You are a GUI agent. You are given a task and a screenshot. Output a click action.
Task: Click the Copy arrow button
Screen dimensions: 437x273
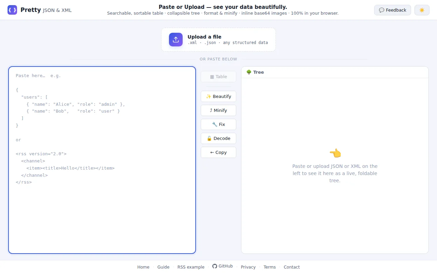(x=218, y=153)
